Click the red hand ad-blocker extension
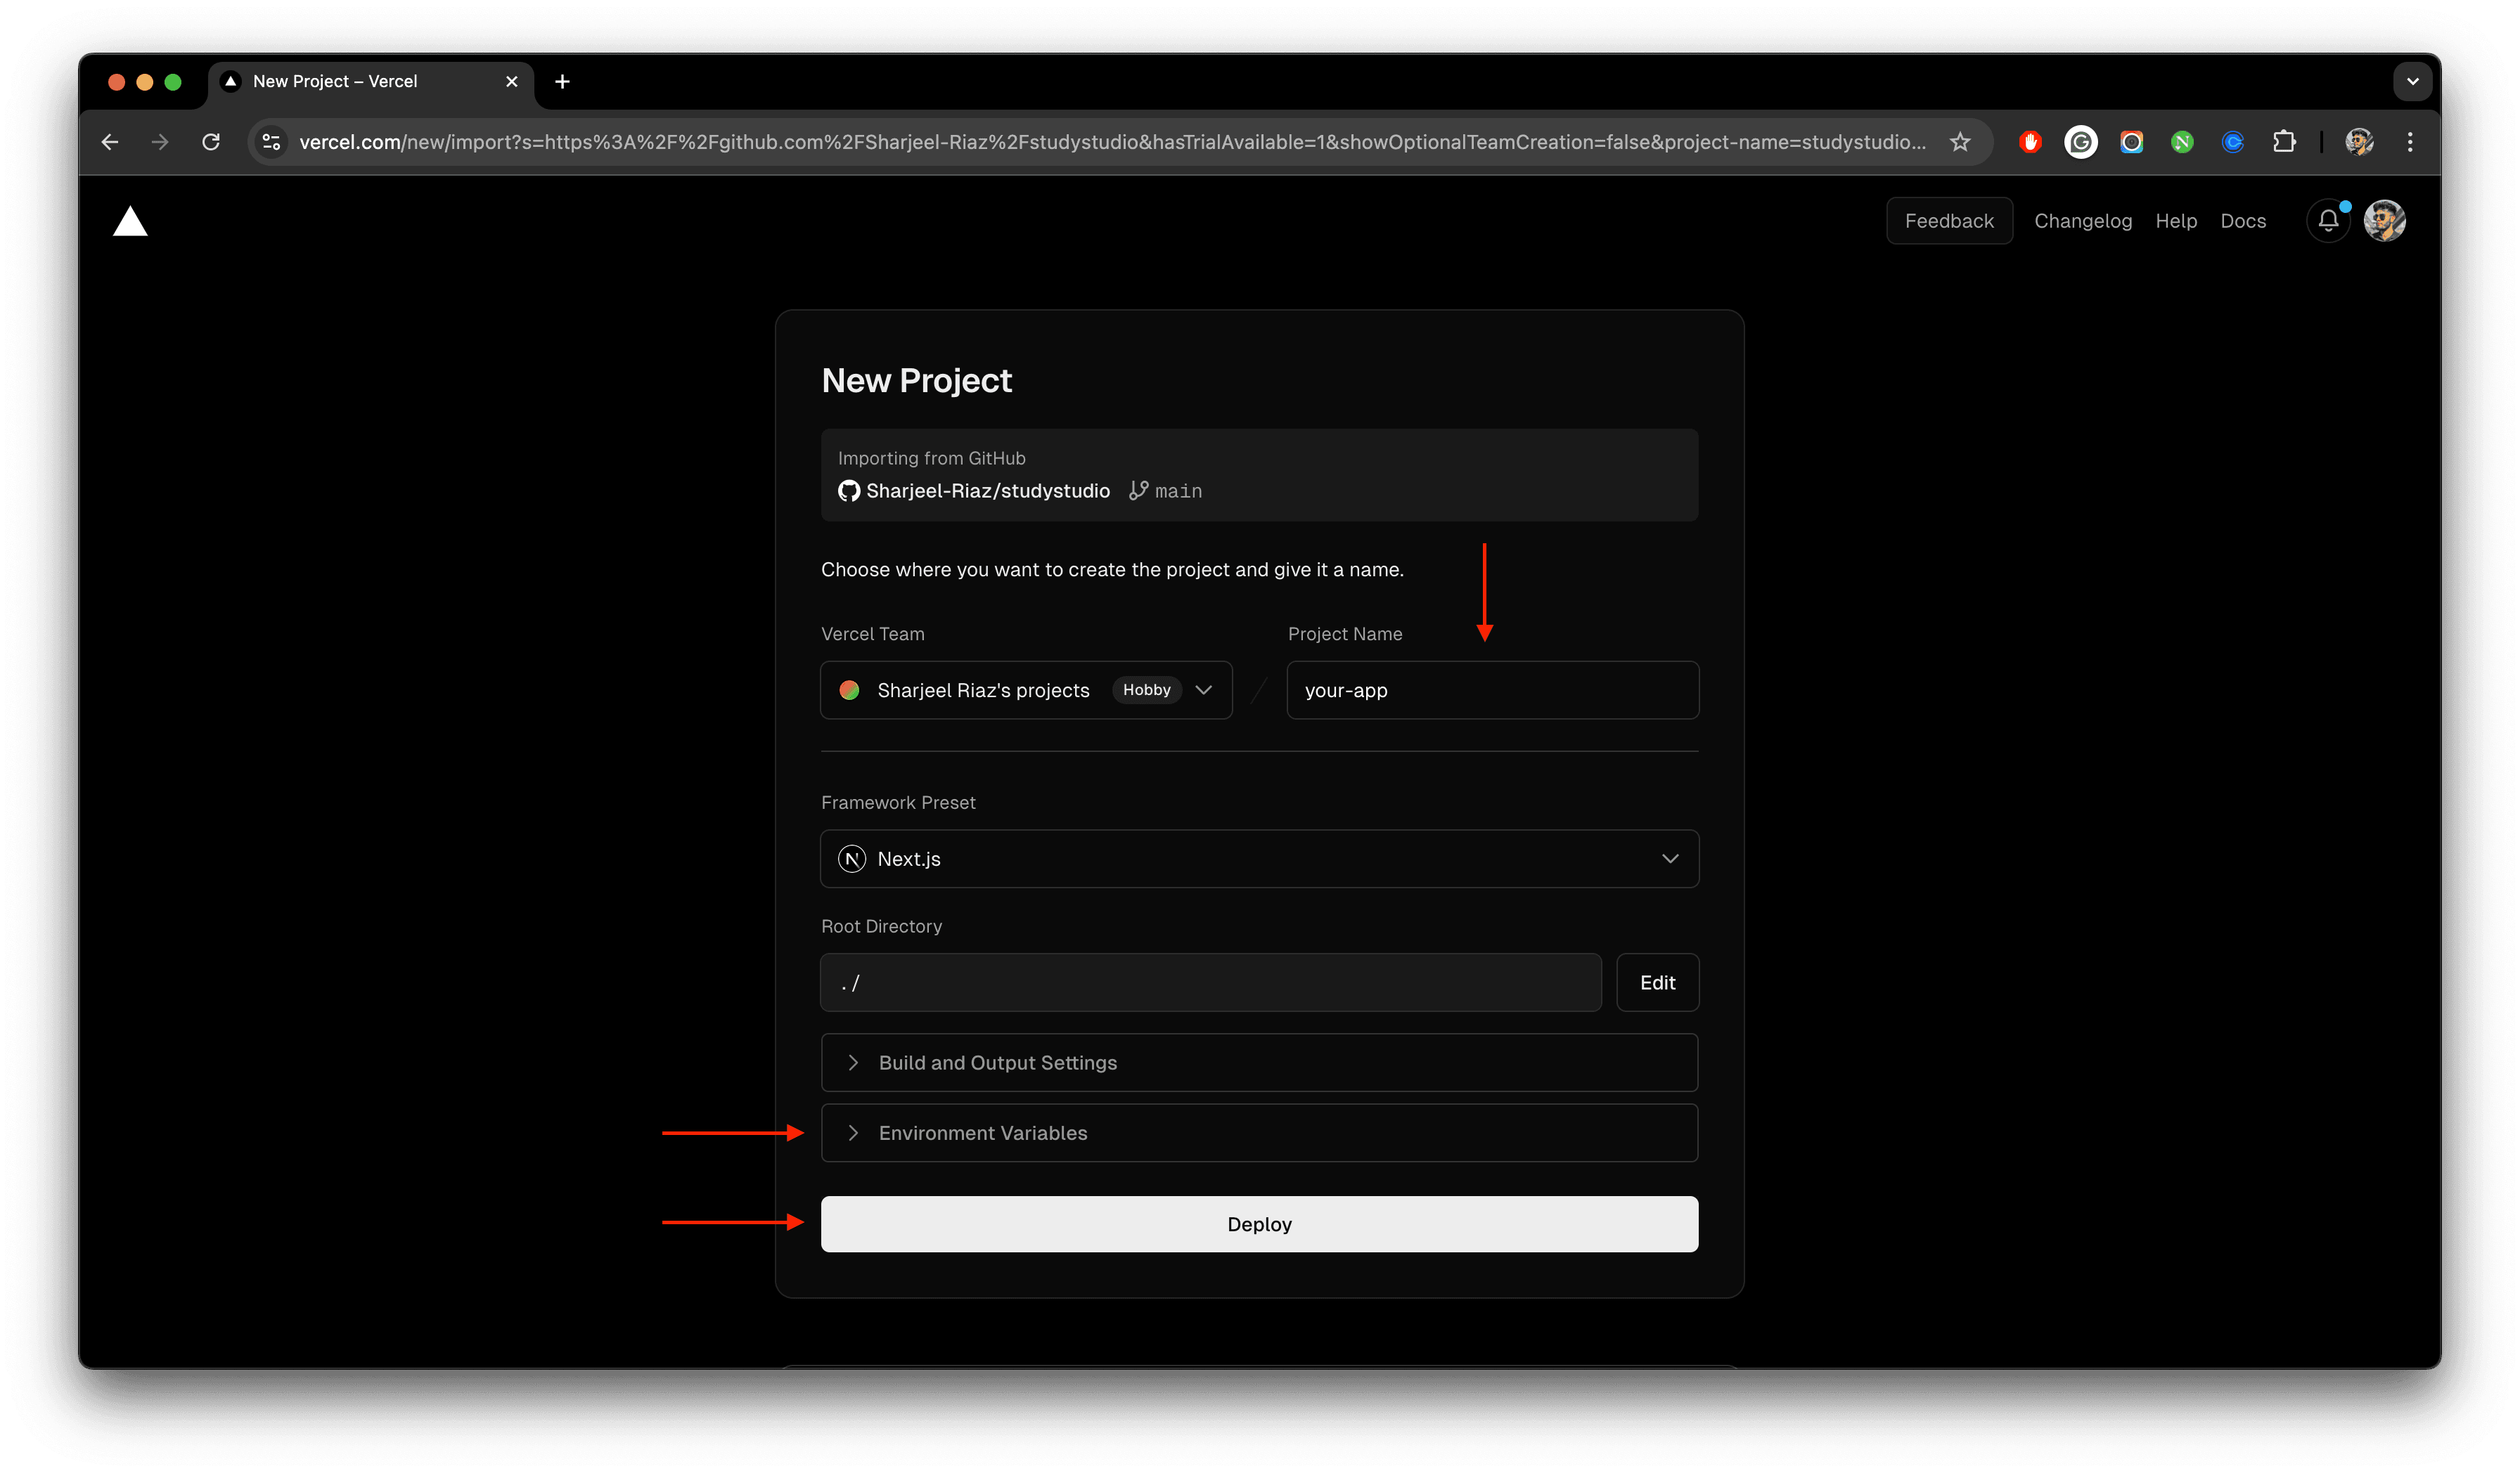2520x1473 pixels. [2030, 142]
